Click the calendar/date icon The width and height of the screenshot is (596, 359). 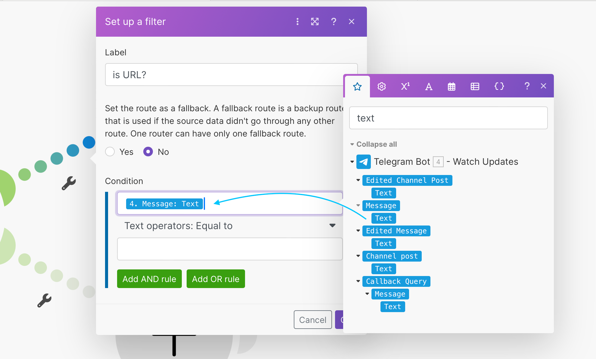click(x=451, y=87)
